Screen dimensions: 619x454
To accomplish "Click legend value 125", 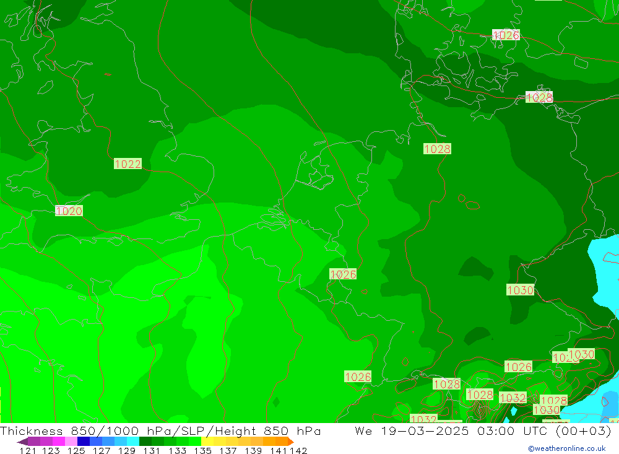I will (76, 450).
